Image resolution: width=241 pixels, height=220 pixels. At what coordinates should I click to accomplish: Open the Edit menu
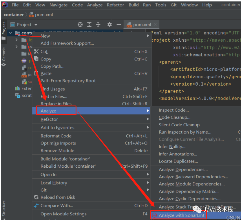pos(27,5)
